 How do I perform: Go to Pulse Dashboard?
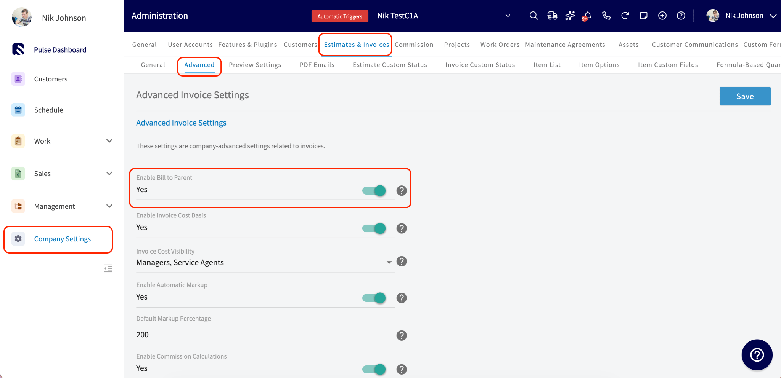[60, 50]
